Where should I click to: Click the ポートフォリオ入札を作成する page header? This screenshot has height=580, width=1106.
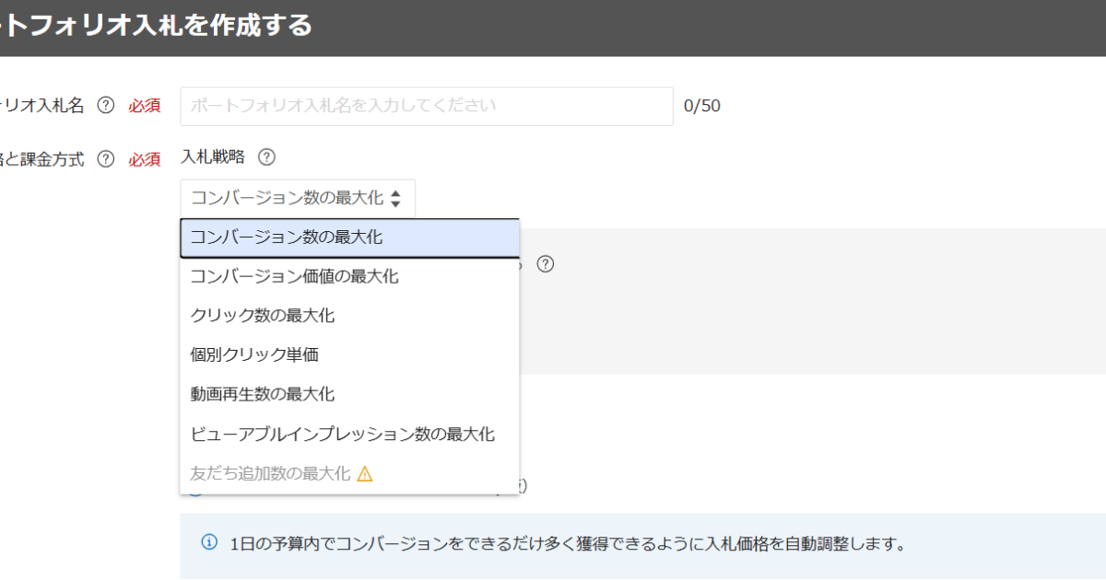point(157,26)
